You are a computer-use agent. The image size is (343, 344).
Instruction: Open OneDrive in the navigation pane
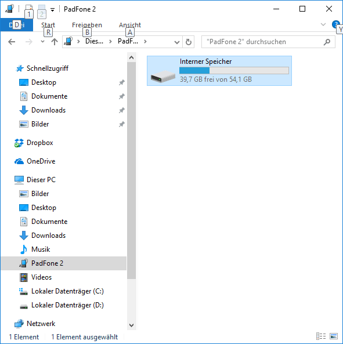pyautogui.click(x=41, y=161)
